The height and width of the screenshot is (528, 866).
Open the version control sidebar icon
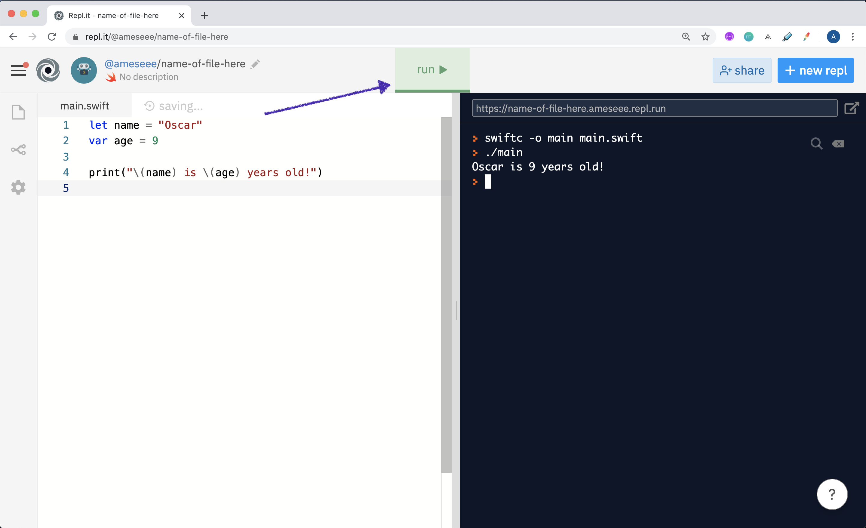pos(19,150)
